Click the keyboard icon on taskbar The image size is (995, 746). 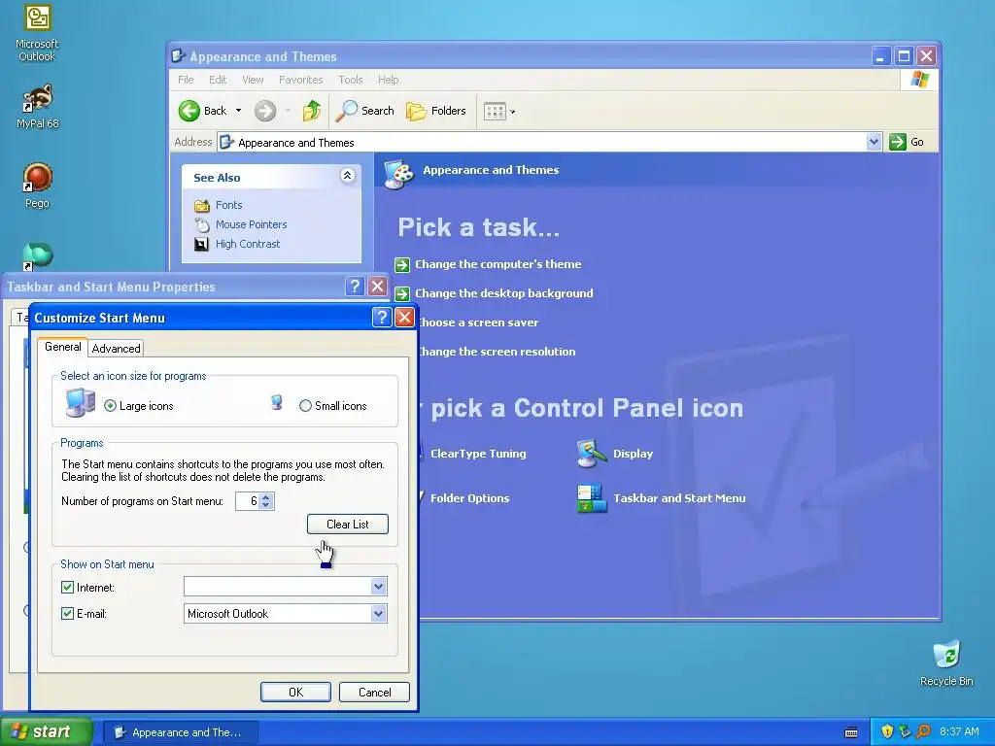(851, 732)
